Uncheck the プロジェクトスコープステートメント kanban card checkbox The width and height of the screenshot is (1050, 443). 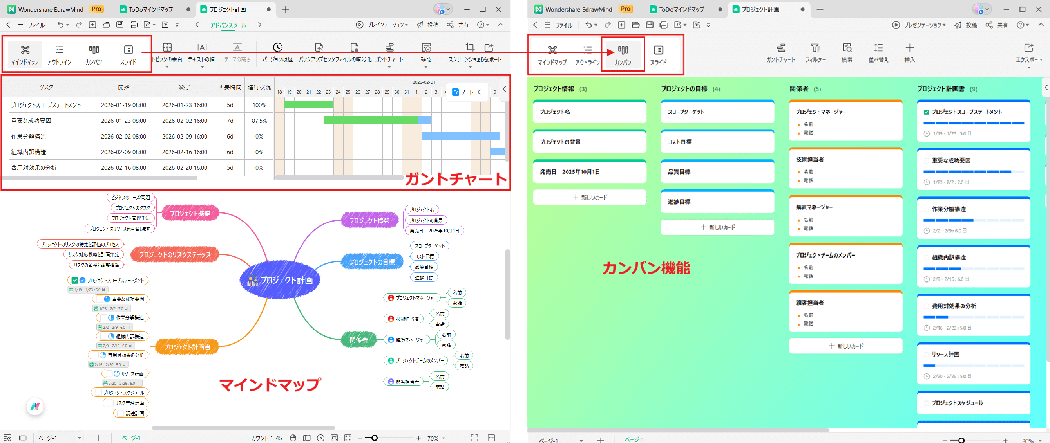point(926,112)
